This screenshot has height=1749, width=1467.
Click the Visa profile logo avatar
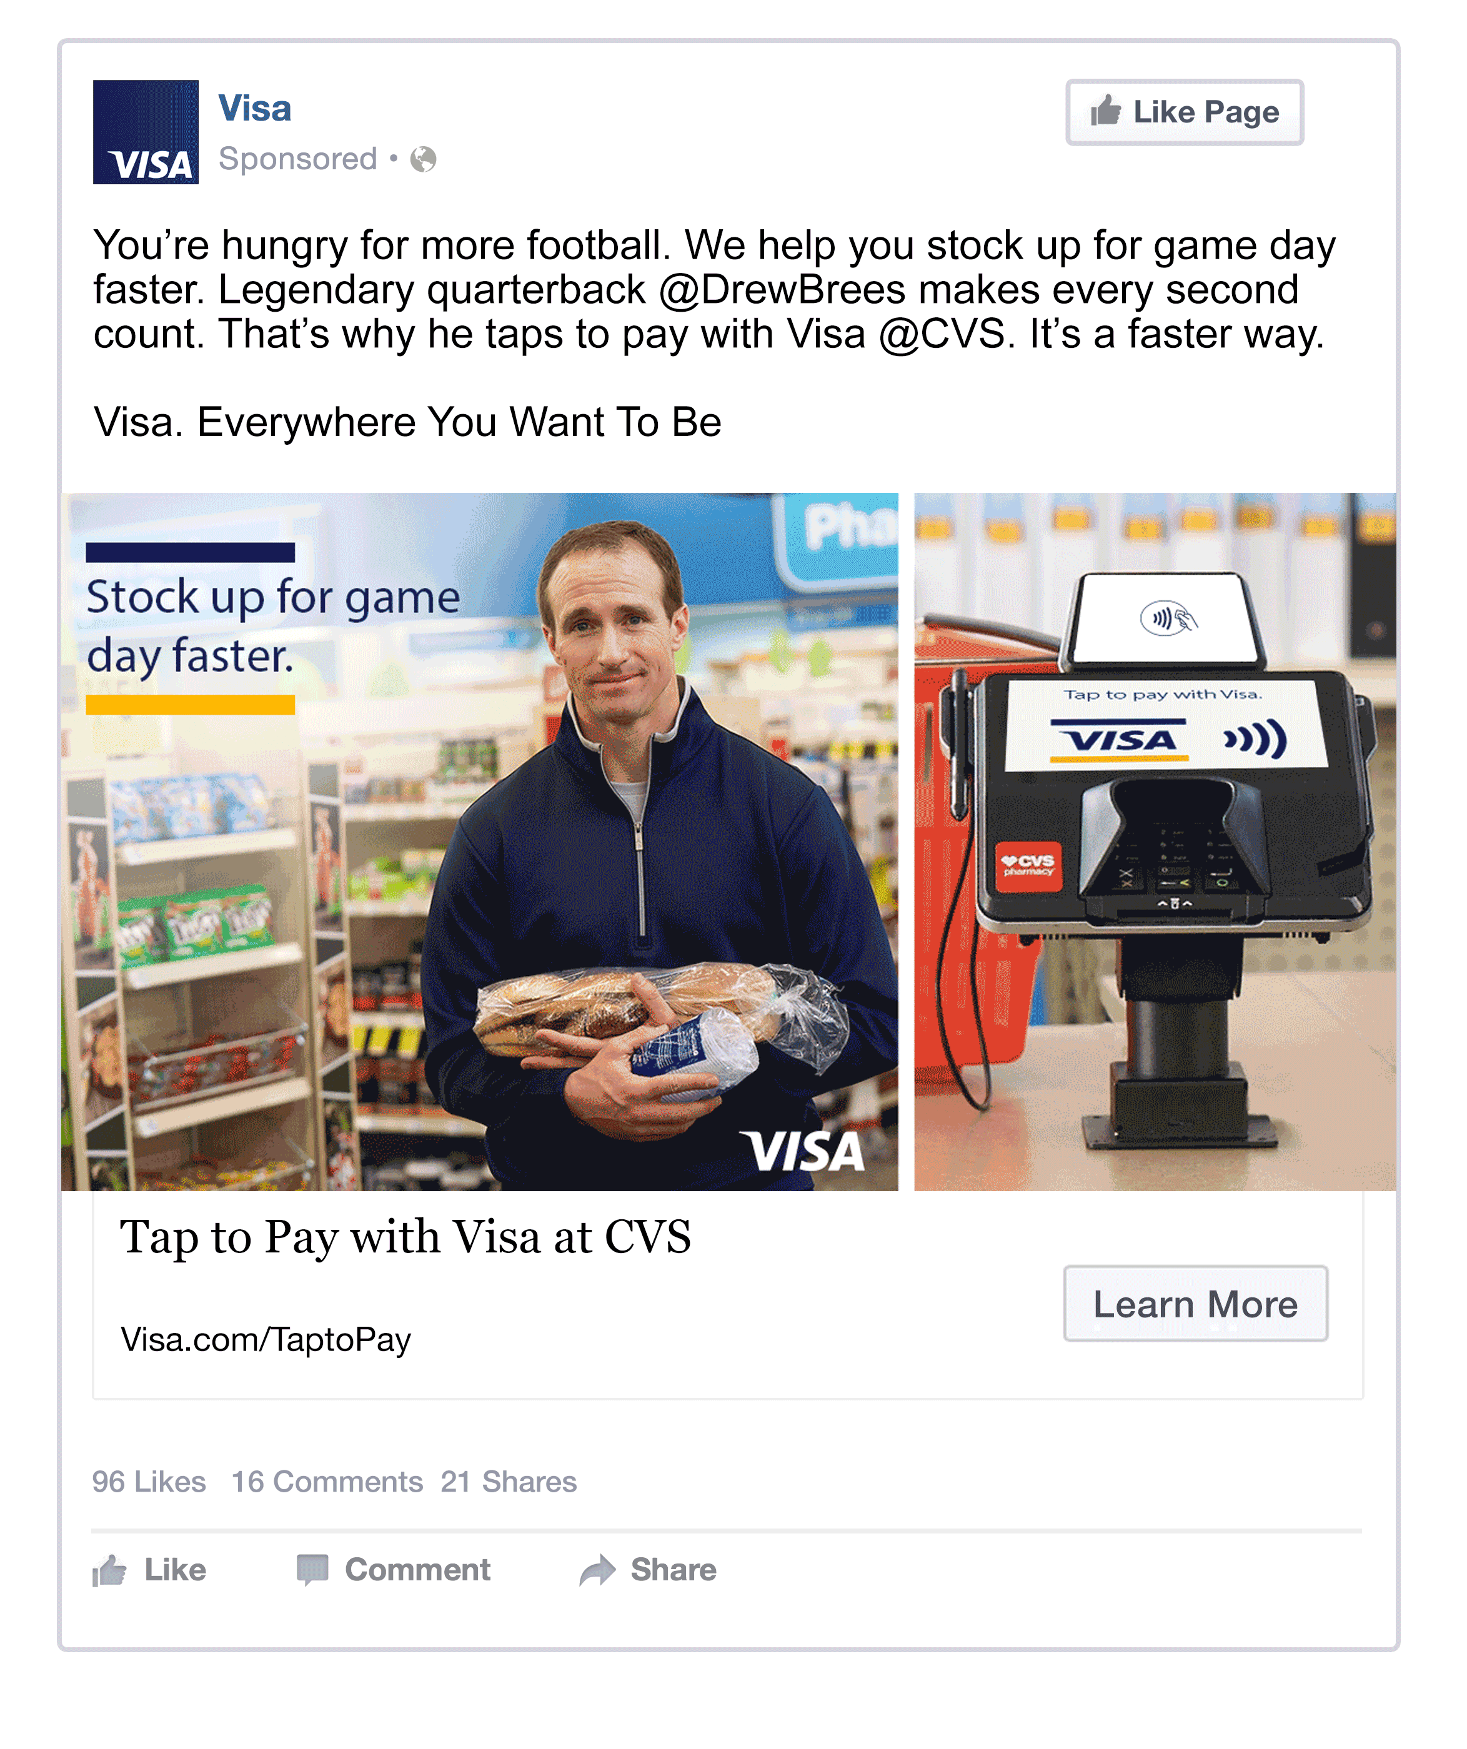tap(146, 132)
